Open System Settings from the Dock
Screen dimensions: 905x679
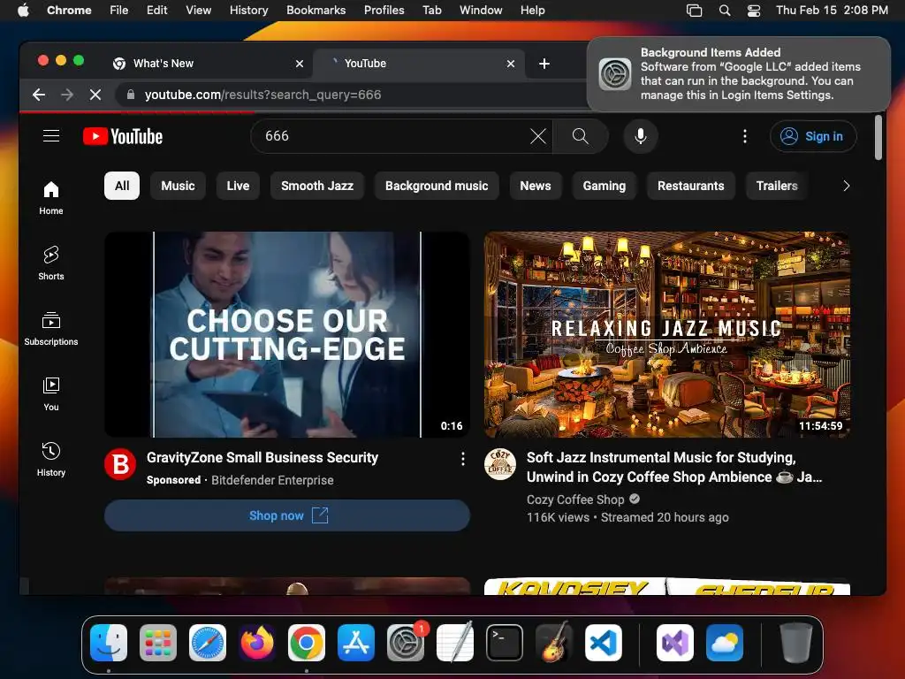tap(406, 643)
